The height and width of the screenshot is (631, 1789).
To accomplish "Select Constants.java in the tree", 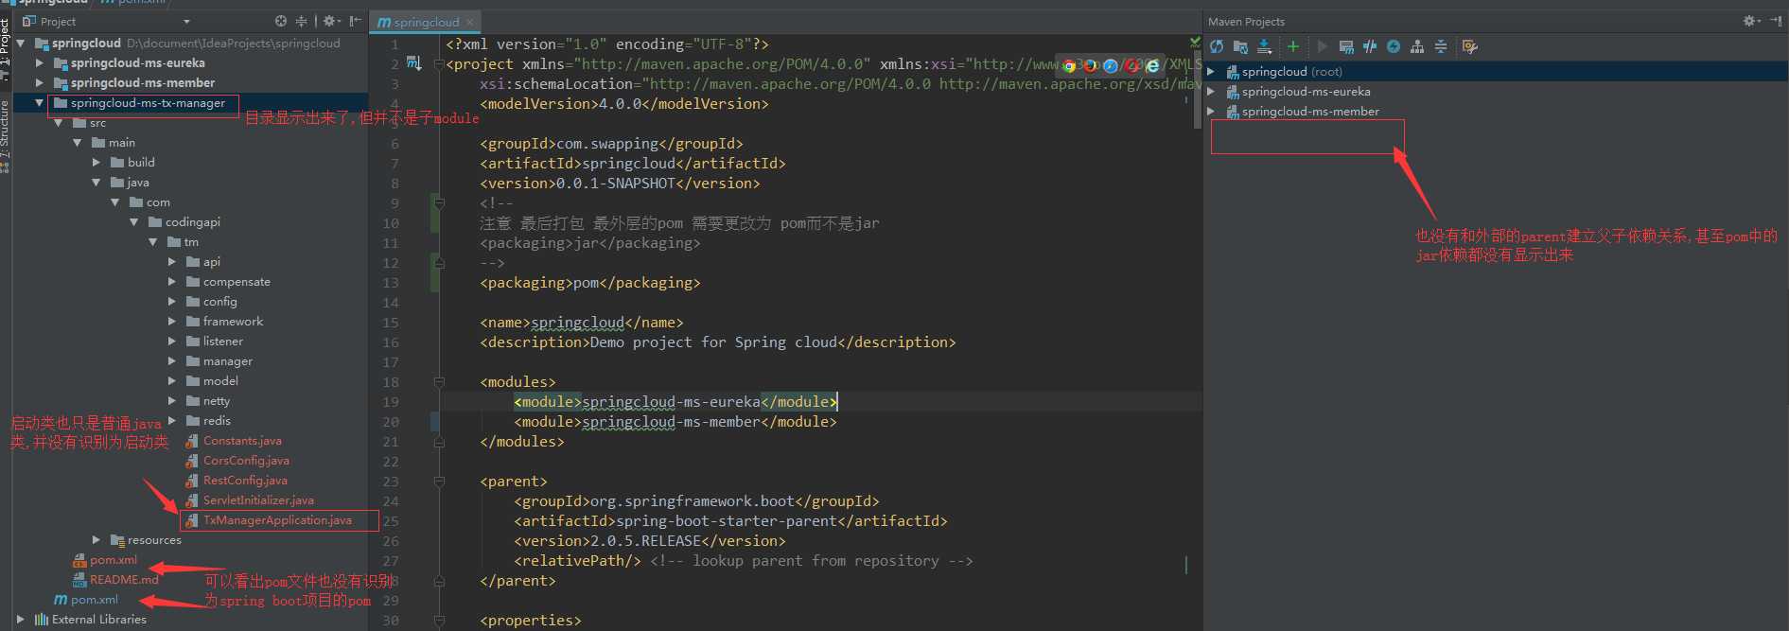I will [x=242, y=441].
